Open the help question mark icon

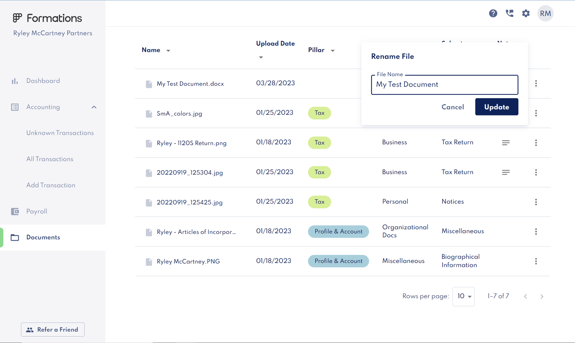[x=493, y=13]
